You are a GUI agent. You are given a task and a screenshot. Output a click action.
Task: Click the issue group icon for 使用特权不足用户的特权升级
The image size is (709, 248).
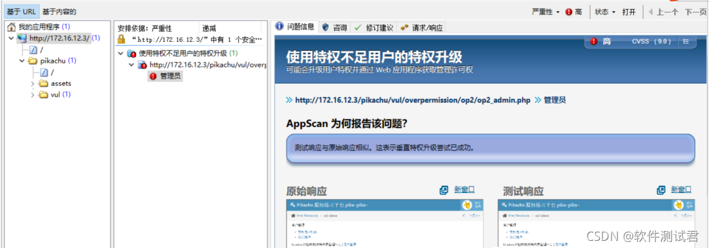click(131, 54)
